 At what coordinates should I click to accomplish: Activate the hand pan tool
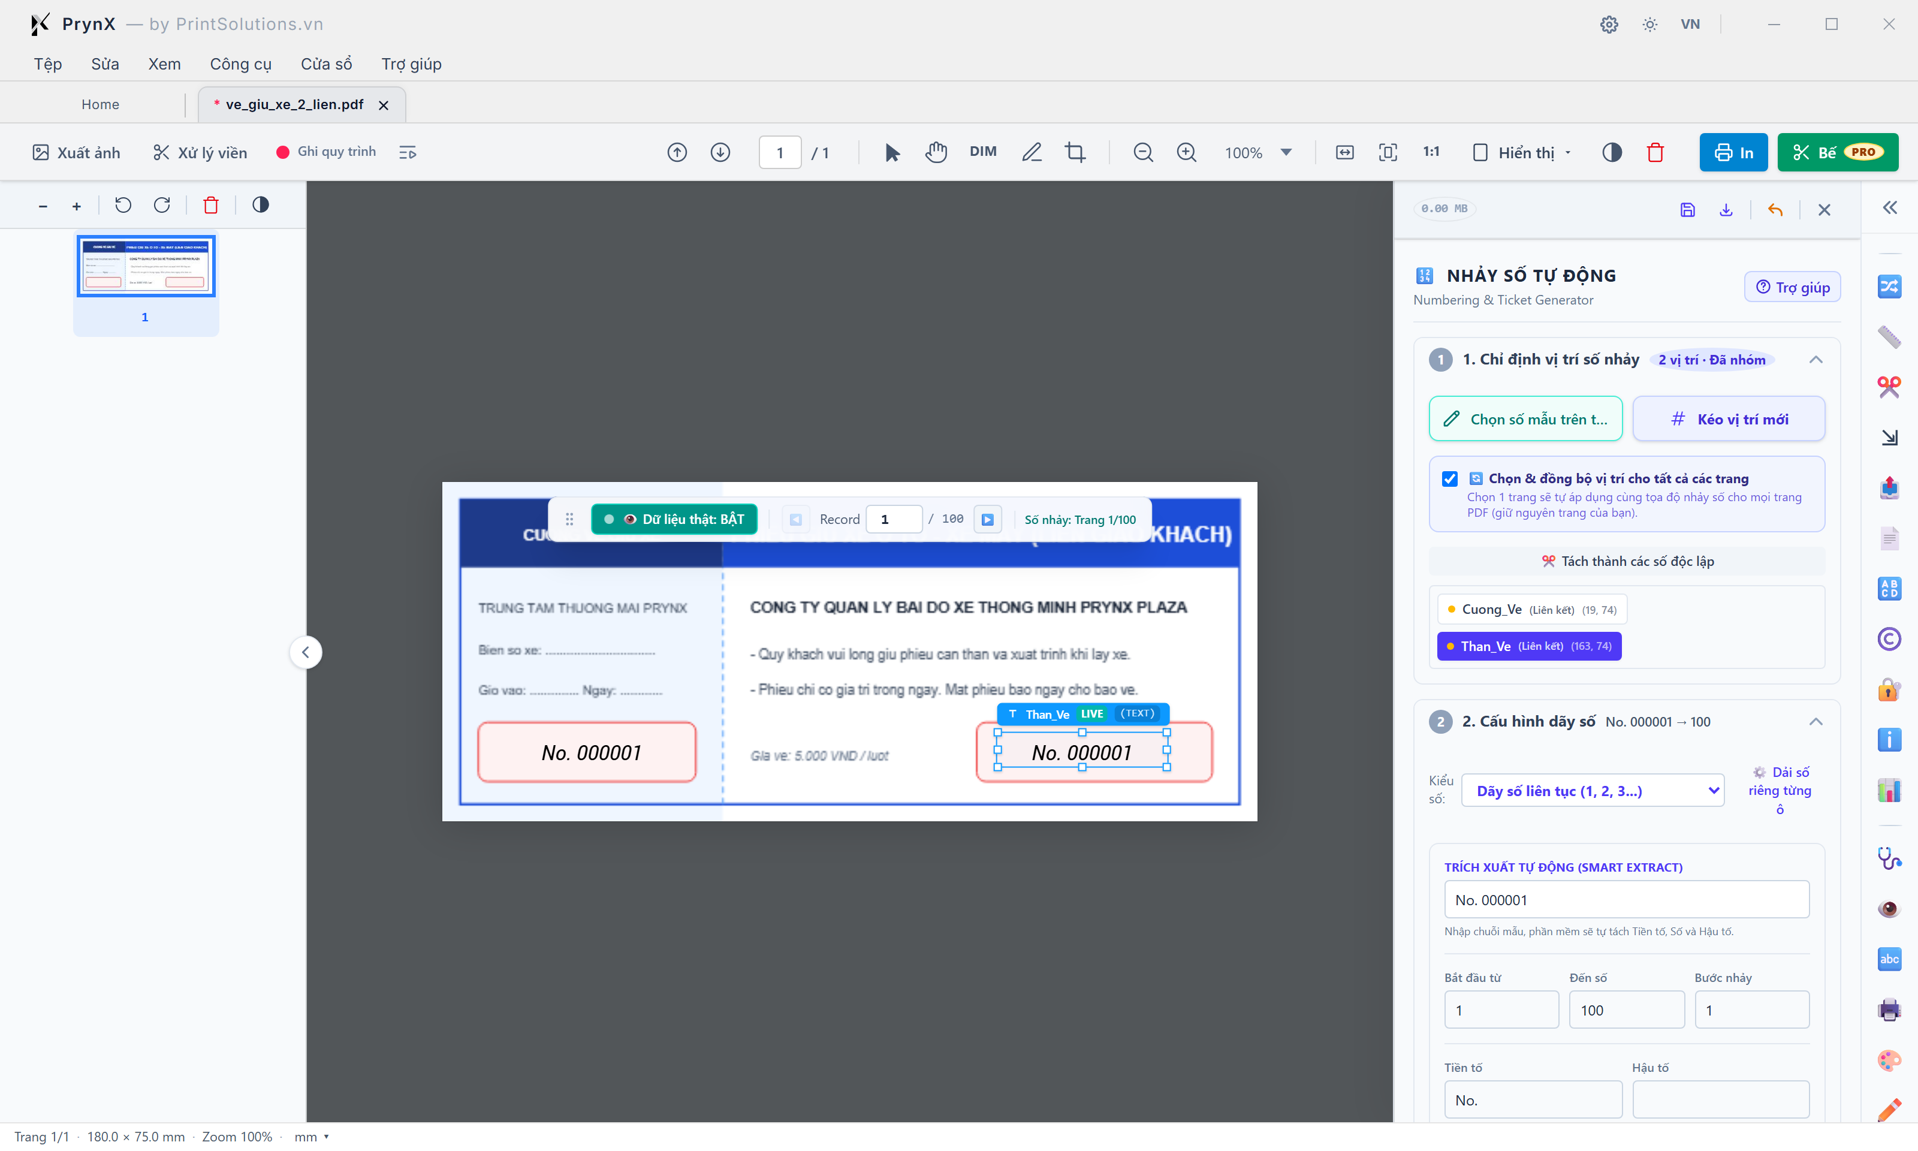pos(936,153)
